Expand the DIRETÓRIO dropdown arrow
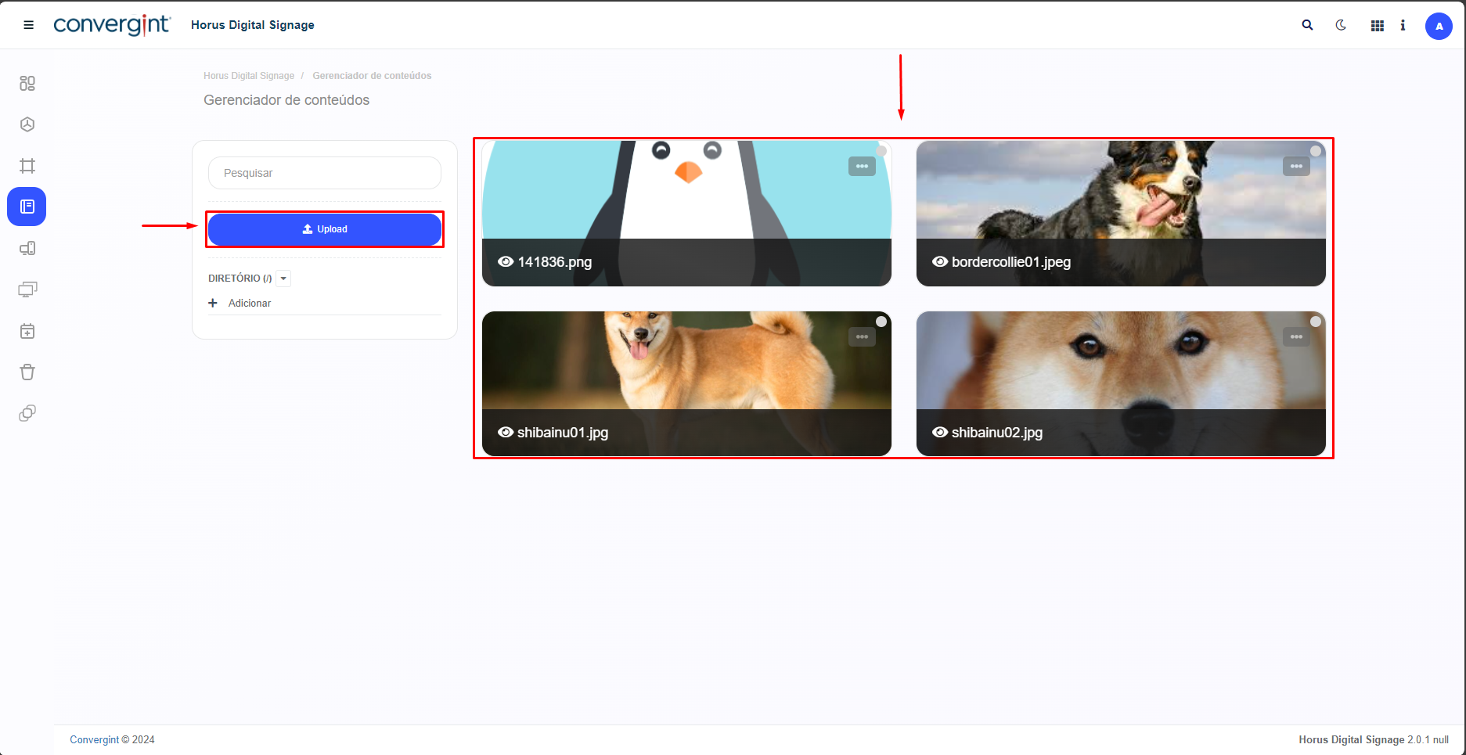 click(284, 279)
